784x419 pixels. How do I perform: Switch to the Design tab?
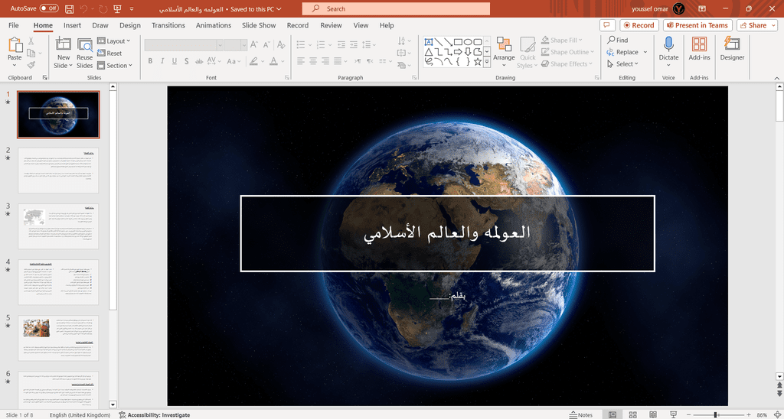[130, 25]
